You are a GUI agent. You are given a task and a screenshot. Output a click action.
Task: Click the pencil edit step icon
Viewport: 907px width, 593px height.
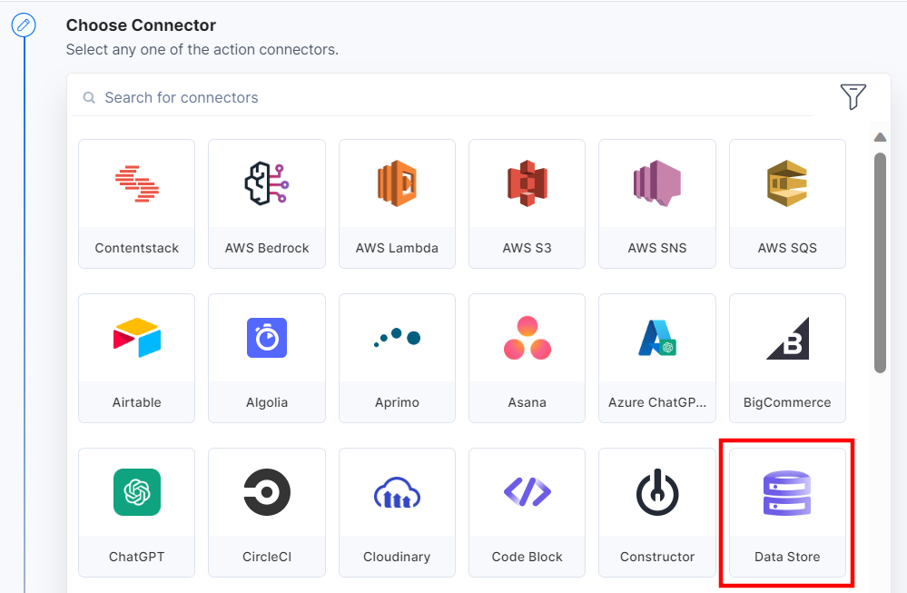(x=23, y=25)
